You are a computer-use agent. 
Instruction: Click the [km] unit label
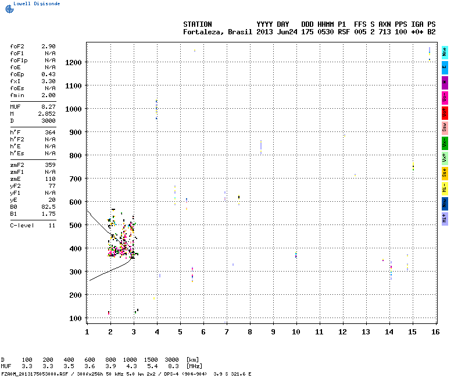(x=192, y=360)
